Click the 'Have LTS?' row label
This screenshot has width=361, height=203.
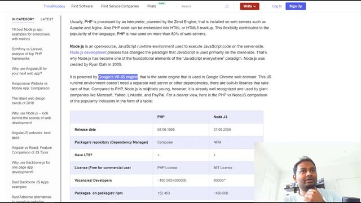pyautogui.click(x=83, y=155)
